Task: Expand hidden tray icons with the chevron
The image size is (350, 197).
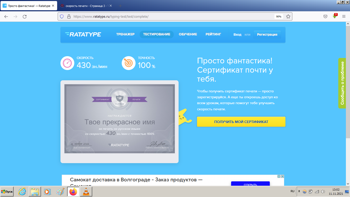Action: pyautogui.click(x=299, y=191)
